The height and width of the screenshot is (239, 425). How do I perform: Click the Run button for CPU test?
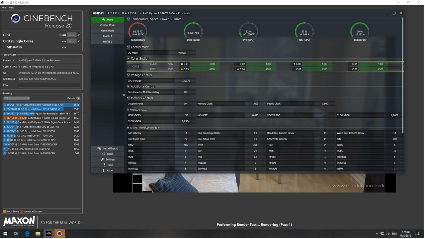point(71,35)
